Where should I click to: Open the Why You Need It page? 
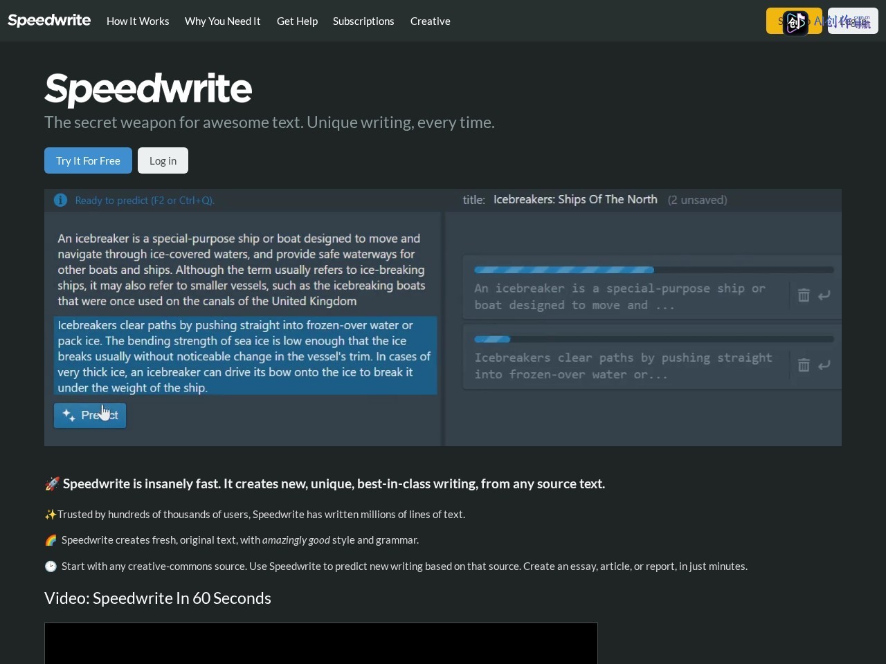222,21
